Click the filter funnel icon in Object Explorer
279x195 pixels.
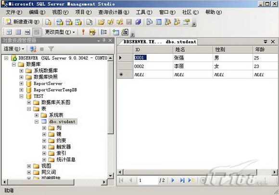coord(51,49)
